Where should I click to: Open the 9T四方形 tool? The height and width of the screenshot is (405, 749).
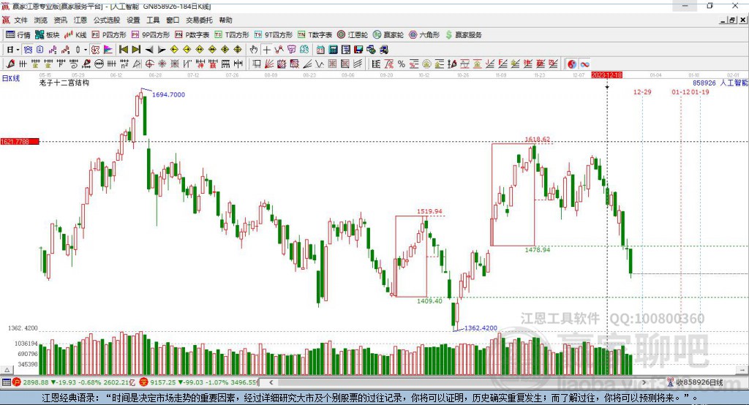274,35
